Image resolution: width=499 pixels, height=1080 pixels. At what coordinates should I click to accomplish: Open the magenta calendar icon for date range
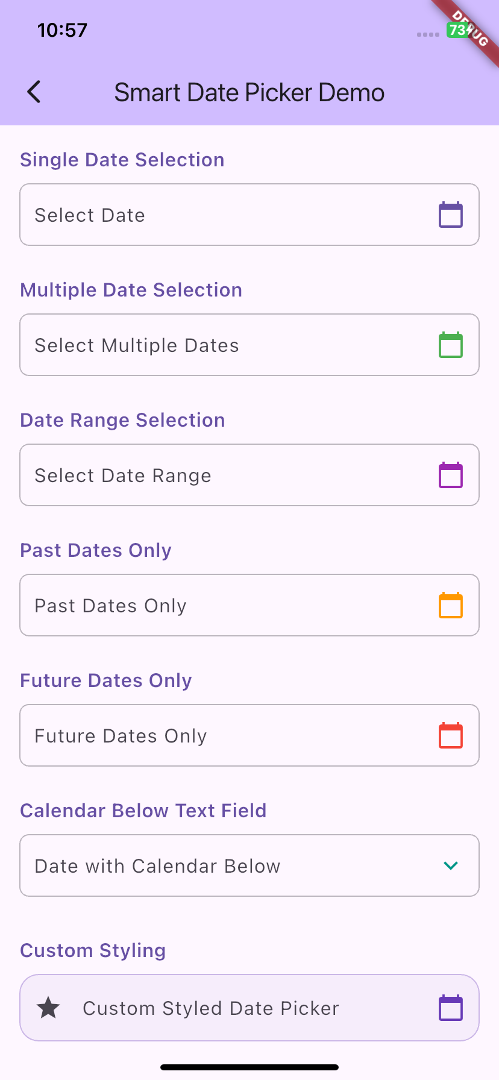[451, 475]
